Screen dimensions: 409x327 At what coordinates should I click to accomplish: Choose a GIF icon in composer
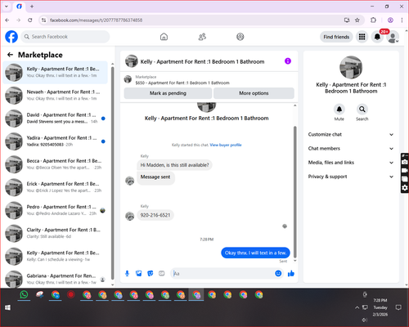[162, 273]
